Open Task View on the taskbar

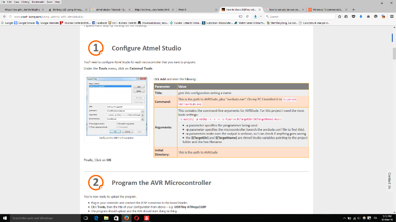86,218
